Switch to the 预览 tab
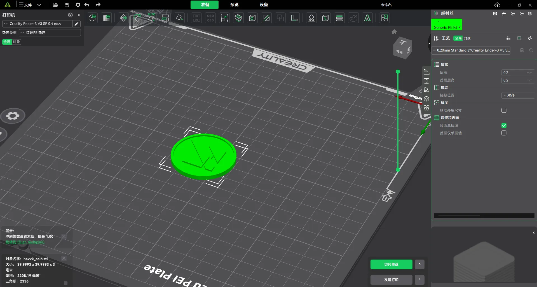Viewport: 537px width, 287px height. [234, 5]
